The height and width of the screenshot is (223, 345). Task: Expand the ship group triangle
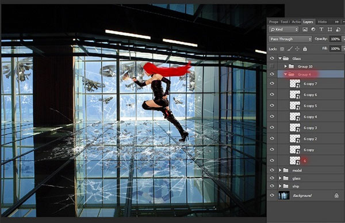[280, 186]
